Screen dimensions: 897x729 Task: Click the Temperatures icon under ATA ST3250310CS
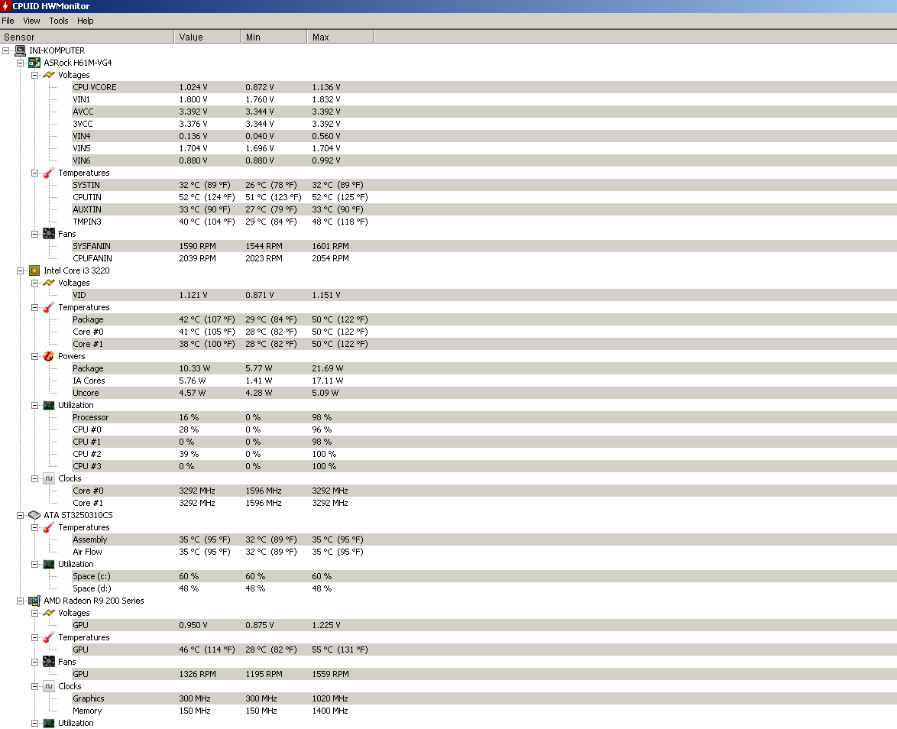click(x=49, y=527)
